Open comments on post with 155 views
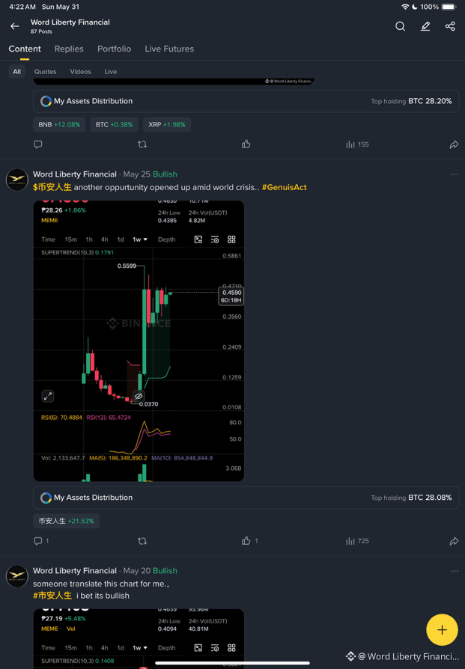This screenshot has width=465, height=669. tap(38, 144)
